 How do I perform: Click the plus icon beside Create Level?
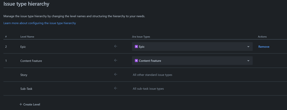[x=21, y=104]
